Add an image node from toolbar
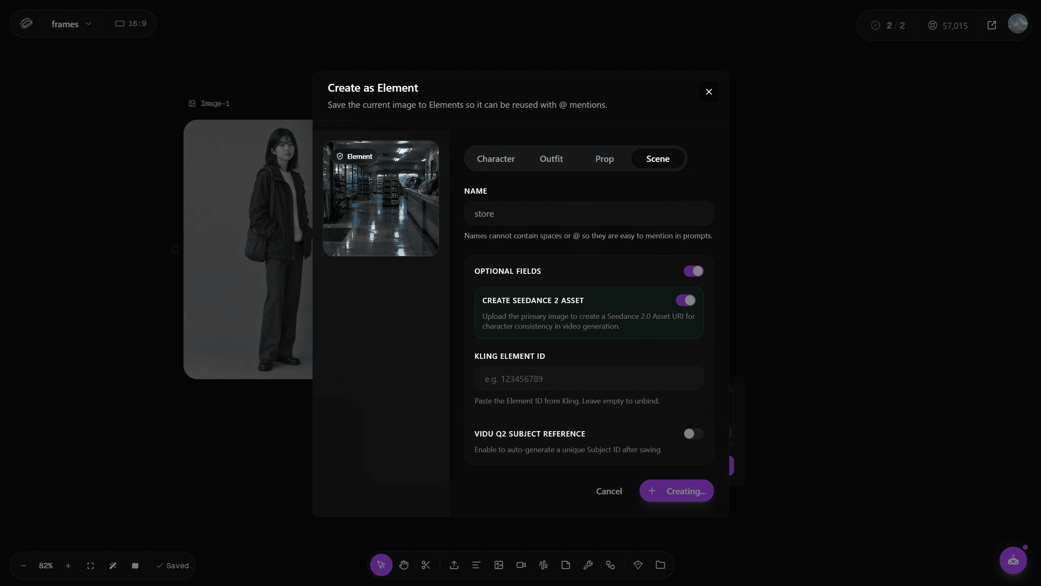This screenshot has width=1041, height=586. pos(499,565)
